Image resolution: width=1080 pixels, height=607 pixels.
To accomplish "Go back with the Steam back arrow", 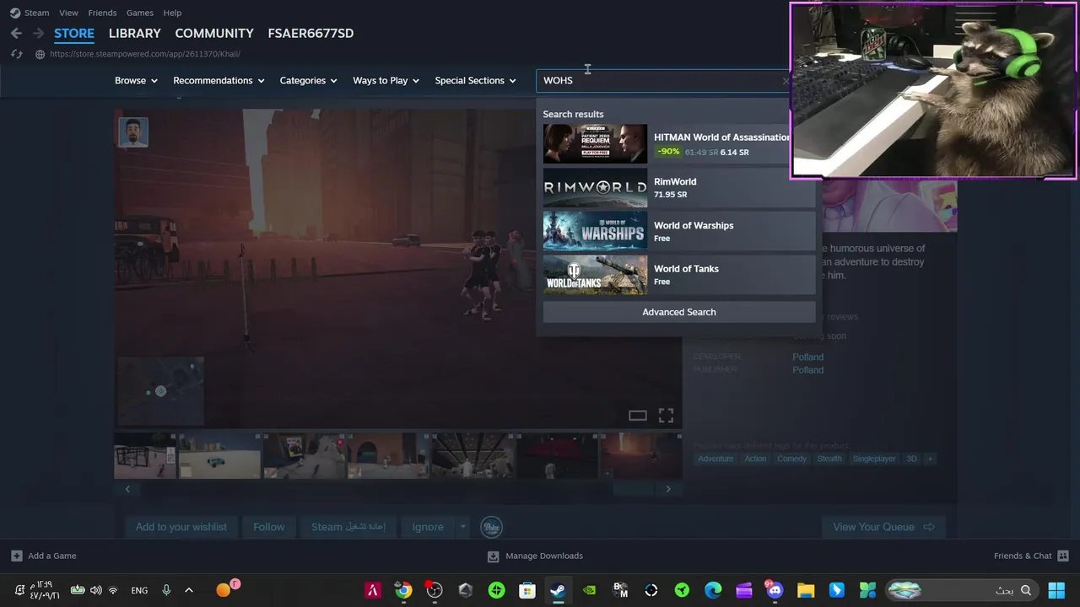I will [x=16, y=34].
